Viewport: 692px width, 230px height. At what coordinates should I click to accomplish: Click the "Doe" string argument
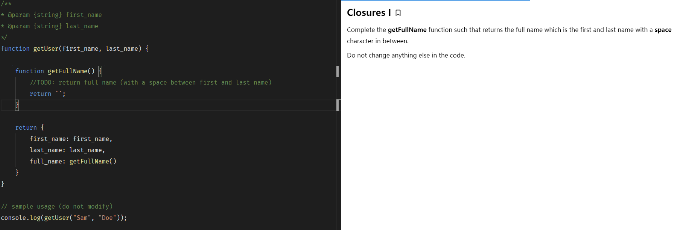click(107, 218)
